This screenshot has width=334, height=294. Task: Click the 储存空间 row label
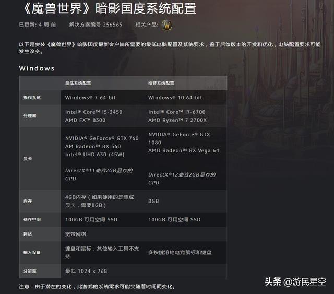[32, 220]
